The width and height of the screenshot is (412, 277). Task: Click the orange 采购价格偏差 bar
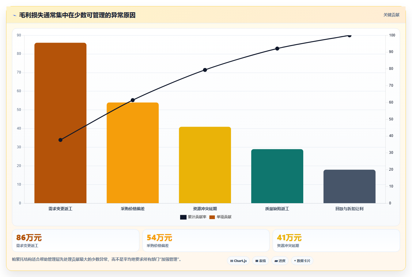[x=133, y=153]
